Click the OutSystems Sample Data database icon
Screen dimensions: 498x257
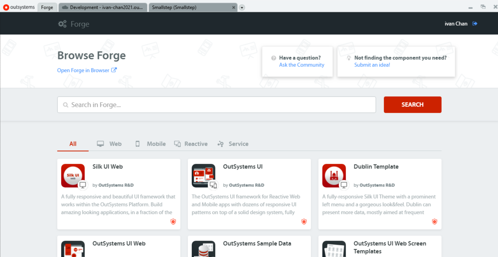[x=203, y=249]
